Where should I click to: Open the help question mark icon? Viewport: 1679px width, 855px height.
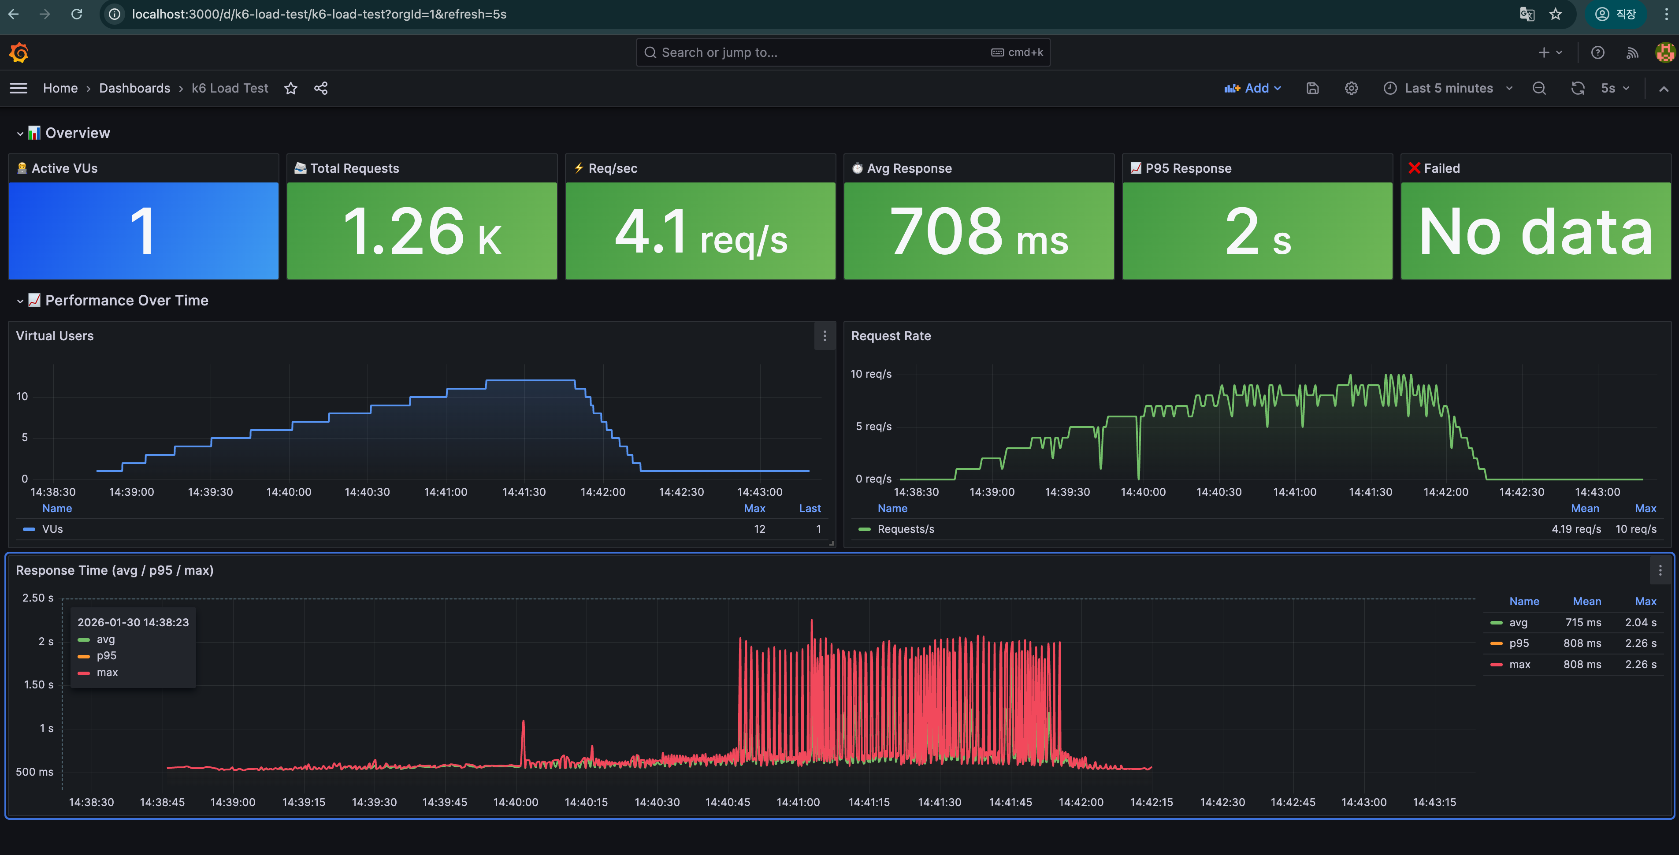[x=1597, y=53]
